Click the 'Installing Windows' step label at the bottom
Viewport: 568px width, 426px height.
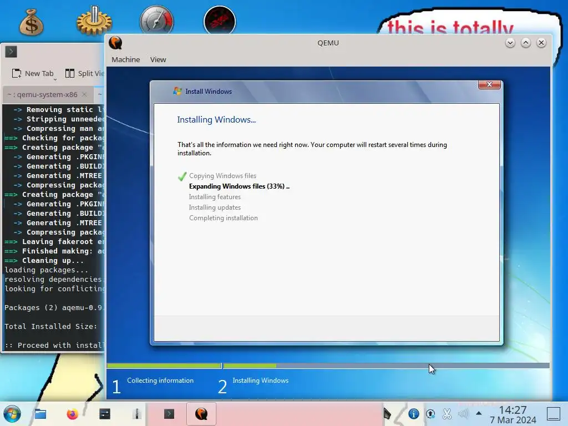[261, 381]
